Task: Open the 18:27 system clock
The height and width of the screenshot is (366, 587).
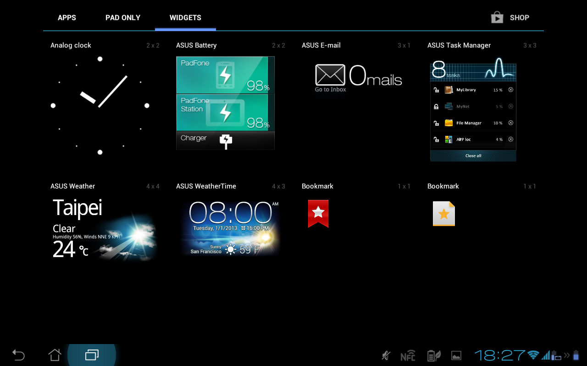Action: pyautogui.click(x=499, y=355)
